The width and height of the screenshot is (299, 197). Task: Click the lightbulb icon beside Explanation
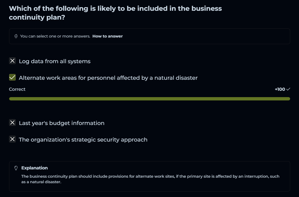click(16, 168)
